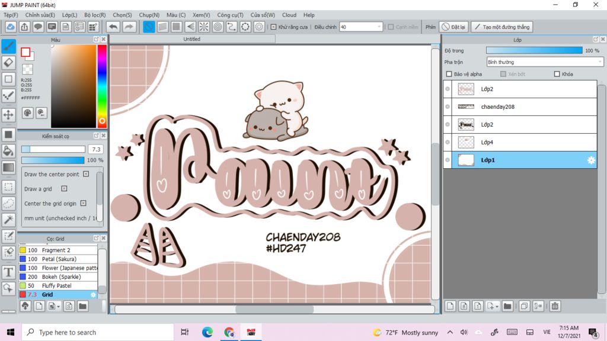Screen dimensions: 607x341
Task: Select the Text tool
Action: tap(8, 272)
